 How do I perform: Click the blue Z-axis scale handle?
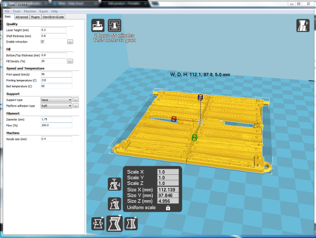pyautogui.click(x=200, y=98)
